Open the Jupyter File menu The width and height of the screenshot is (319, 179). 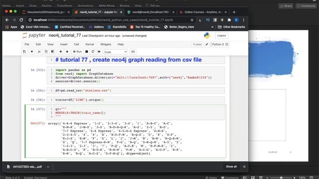pyautogui.click(x=27, y=44)
